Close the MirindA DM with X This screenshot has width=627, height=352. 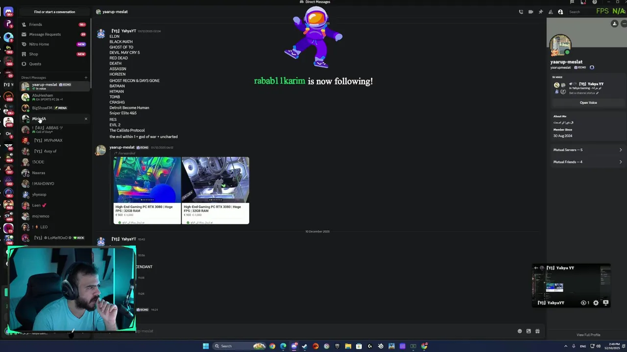(x=86, y=119)
